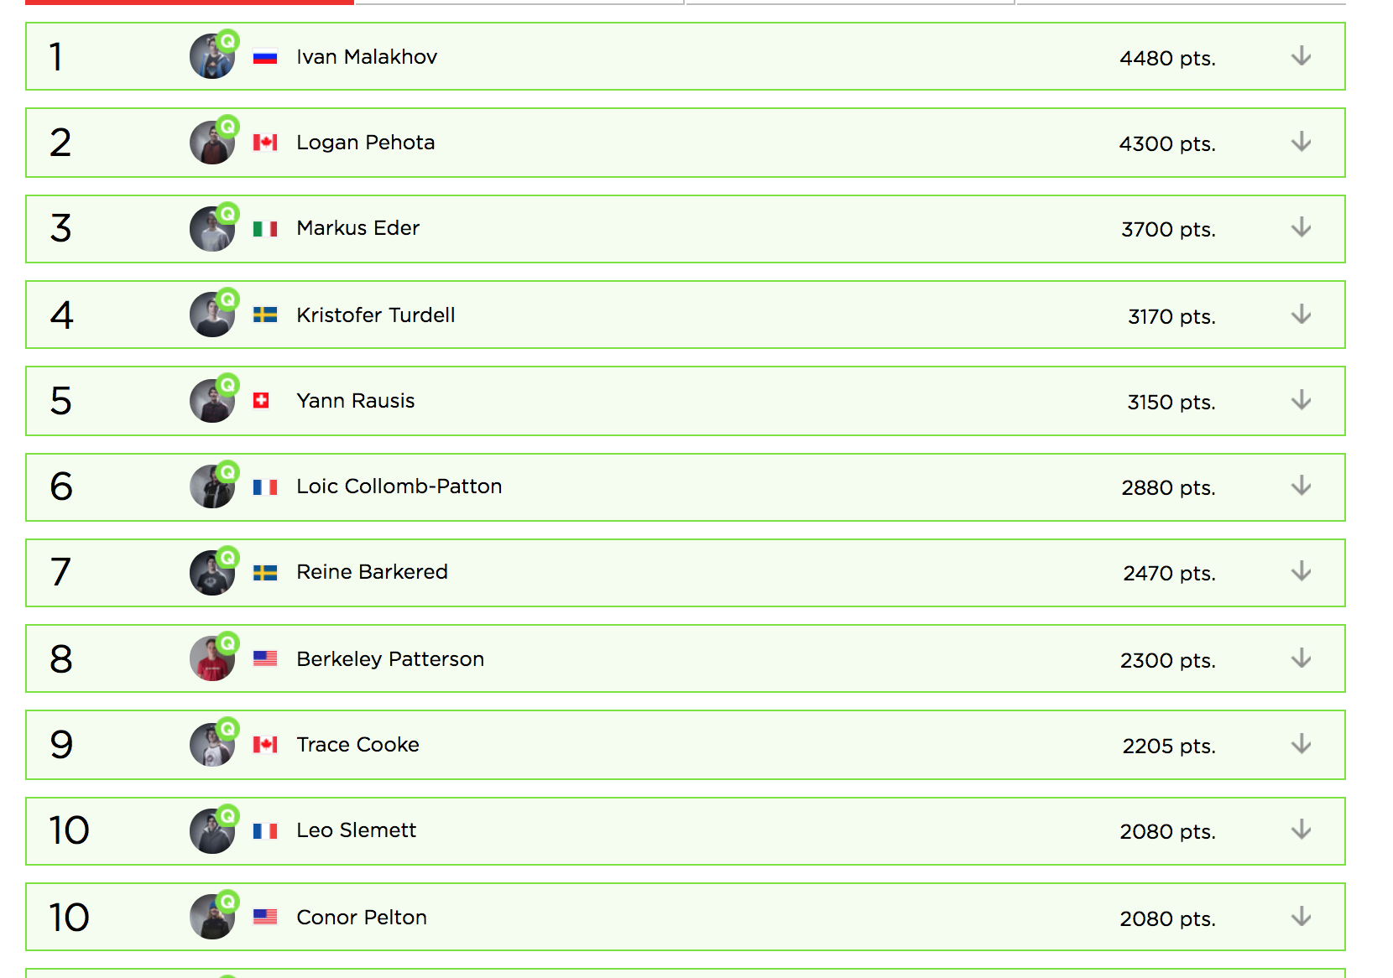Click the Canadian flag icon beside Logan Pehota
The image size is (1393, 978).
tap(265, 143)
